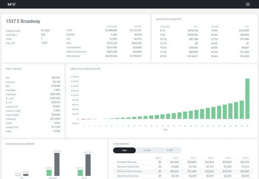The width and height of the screenshot is (259, 179).
Task: Switch summary to $ / ft²
Action: (x=170, y=150)
